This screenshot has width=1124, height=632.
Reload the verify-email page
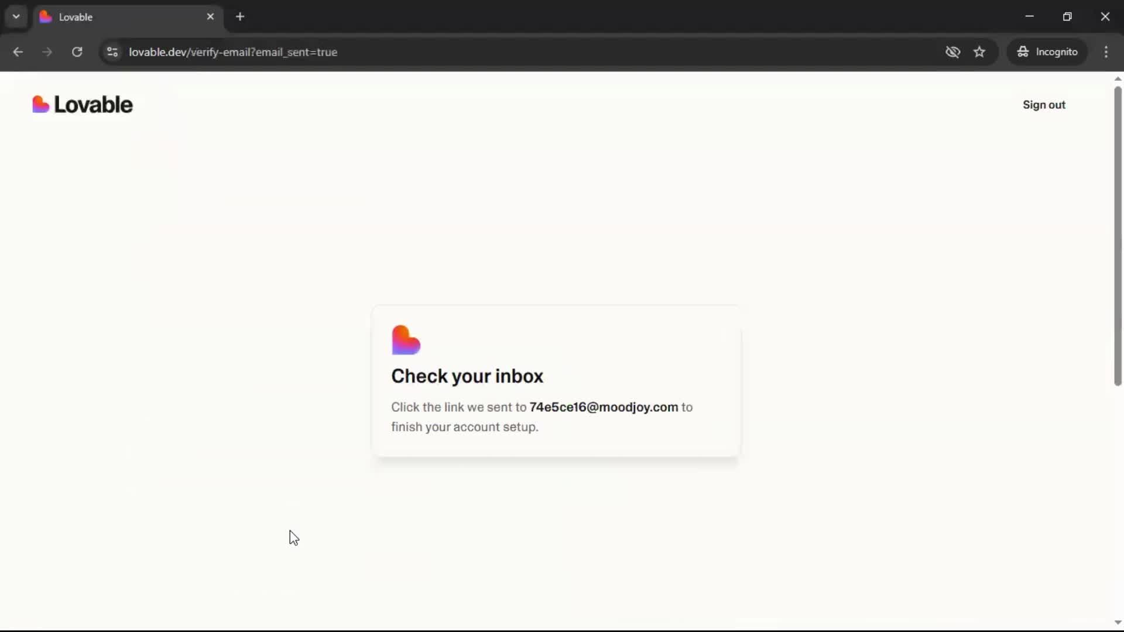click(77, 52)
